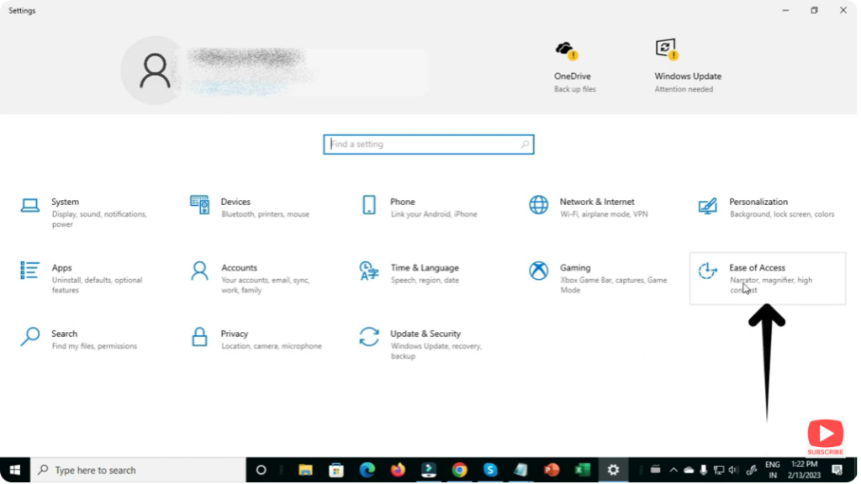This screenshot has height=484, width=861.
Task: Open the Personalization settings category
Action: [x=758, y=203]
